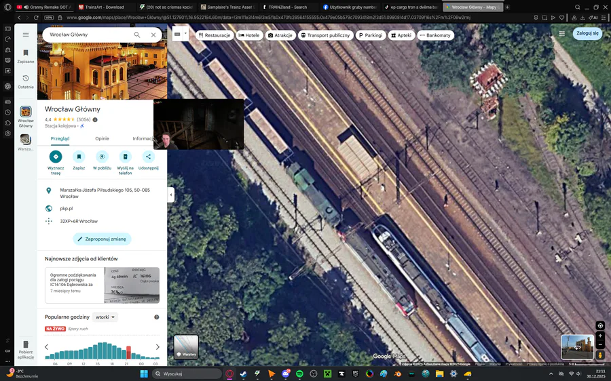Open Spotify from the taskbar

point(299,374)
